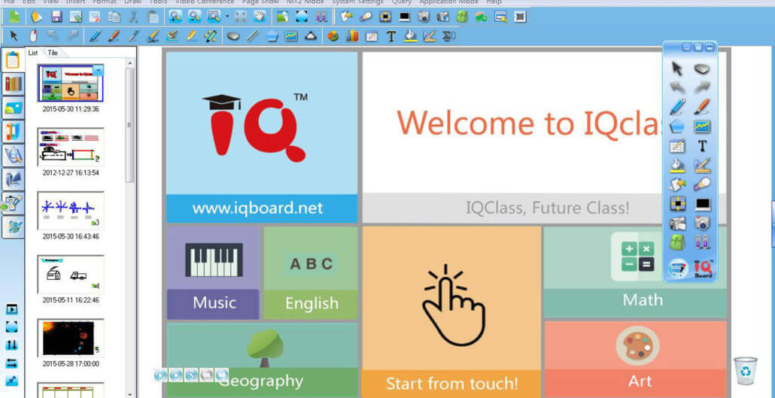Click the camera capture icon in top toolbar
Screen dimensions: 775x398
(424, 17)
